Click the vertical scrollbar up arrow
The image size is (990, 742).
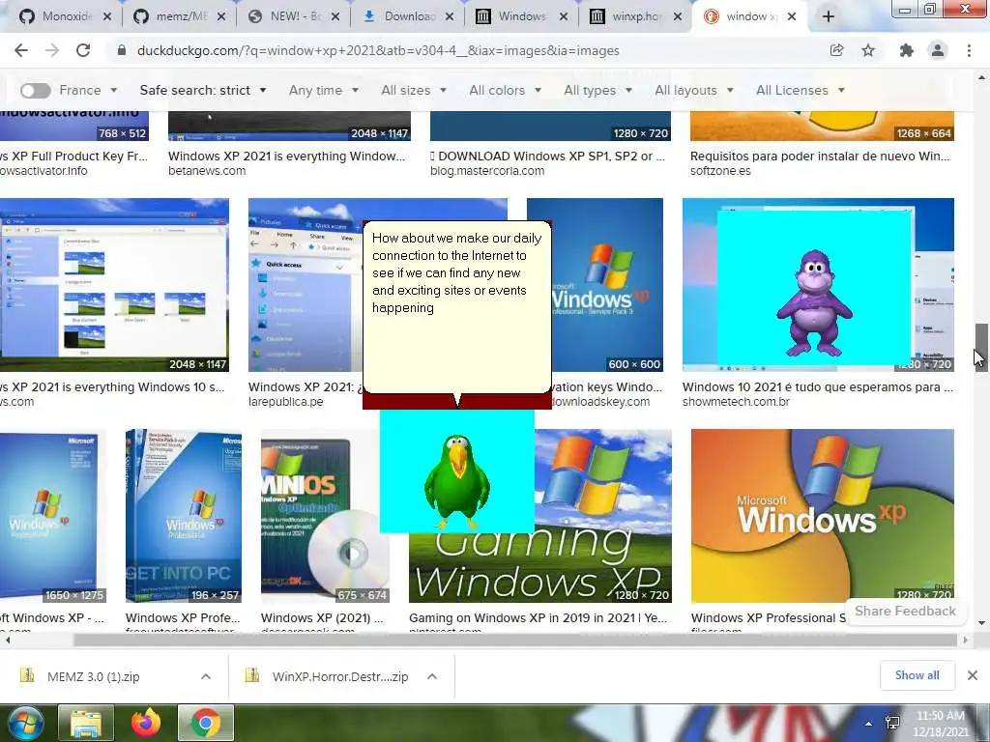point(981,77)
